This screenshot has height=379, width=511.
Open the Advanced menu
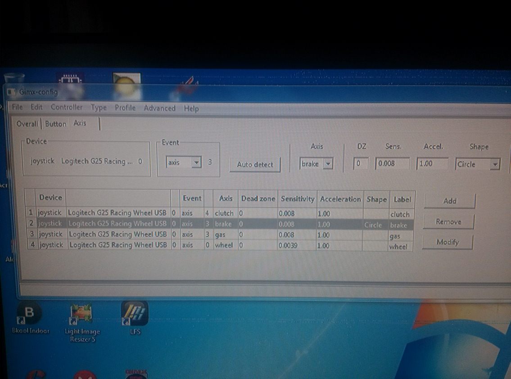point(160,108)
